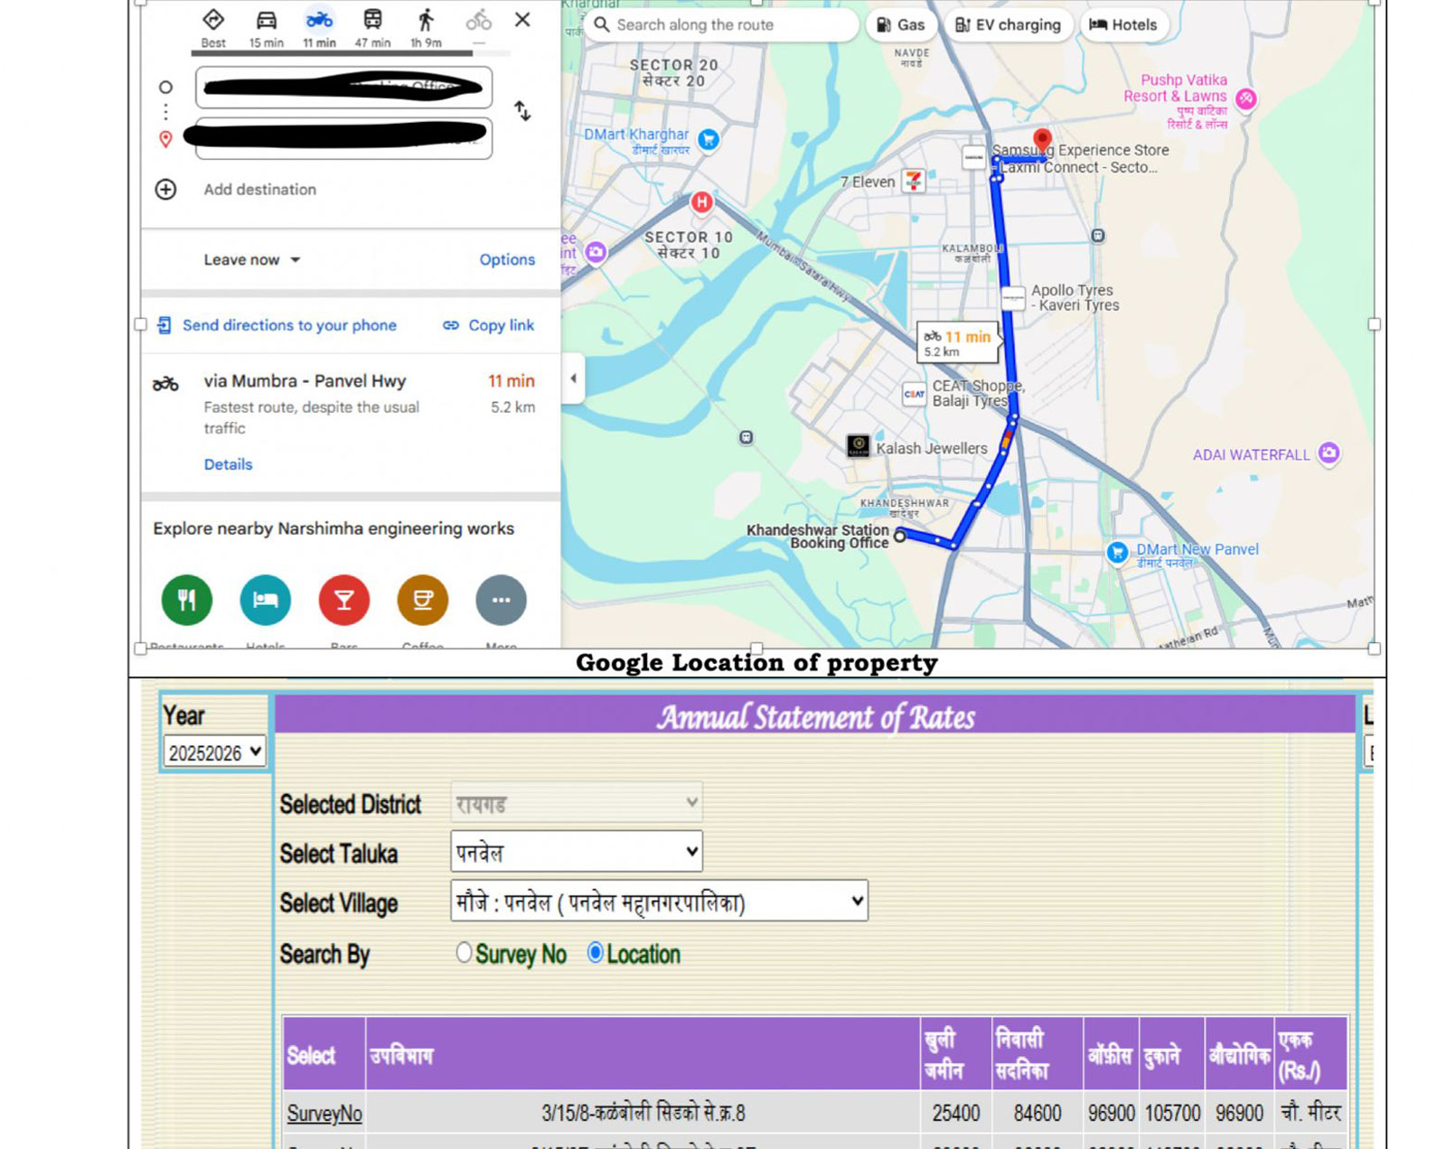The image size is (1446, 1149).
Task: Select the driving car travel mode
Action: tap(266, 22)
